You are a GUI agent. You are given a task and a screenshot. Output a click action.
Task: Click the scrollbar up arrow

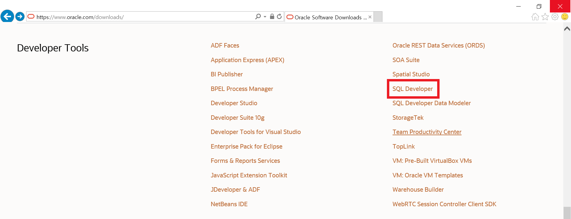[x=567, y=29]
